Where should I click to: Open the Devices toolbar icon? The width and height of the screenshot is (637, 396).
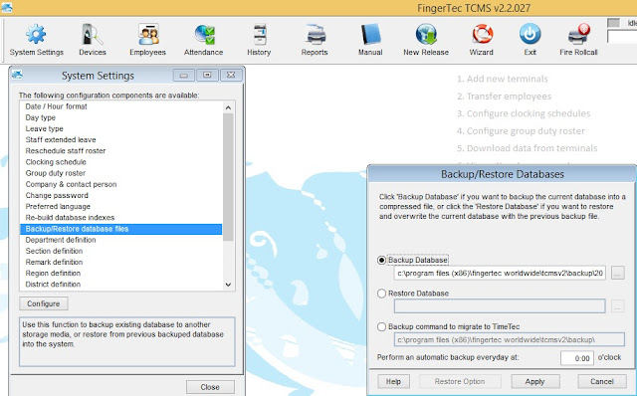click(x=93, y=35)
